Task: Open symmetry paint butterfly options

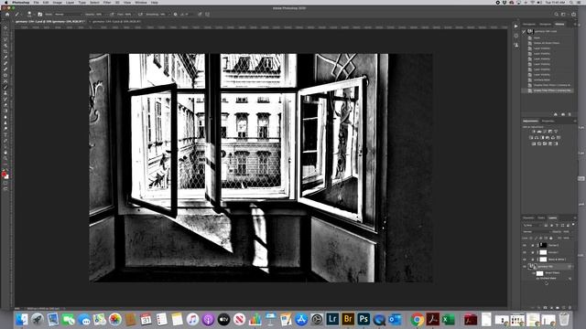Action: tap(207, 15)
